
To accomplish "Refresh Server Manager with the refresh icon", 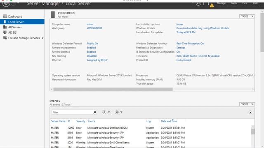I will pyautogui.click(x=198, y=3).
